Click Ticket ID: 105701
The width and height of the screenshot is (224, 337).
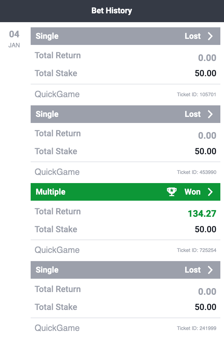pos(196,94)
